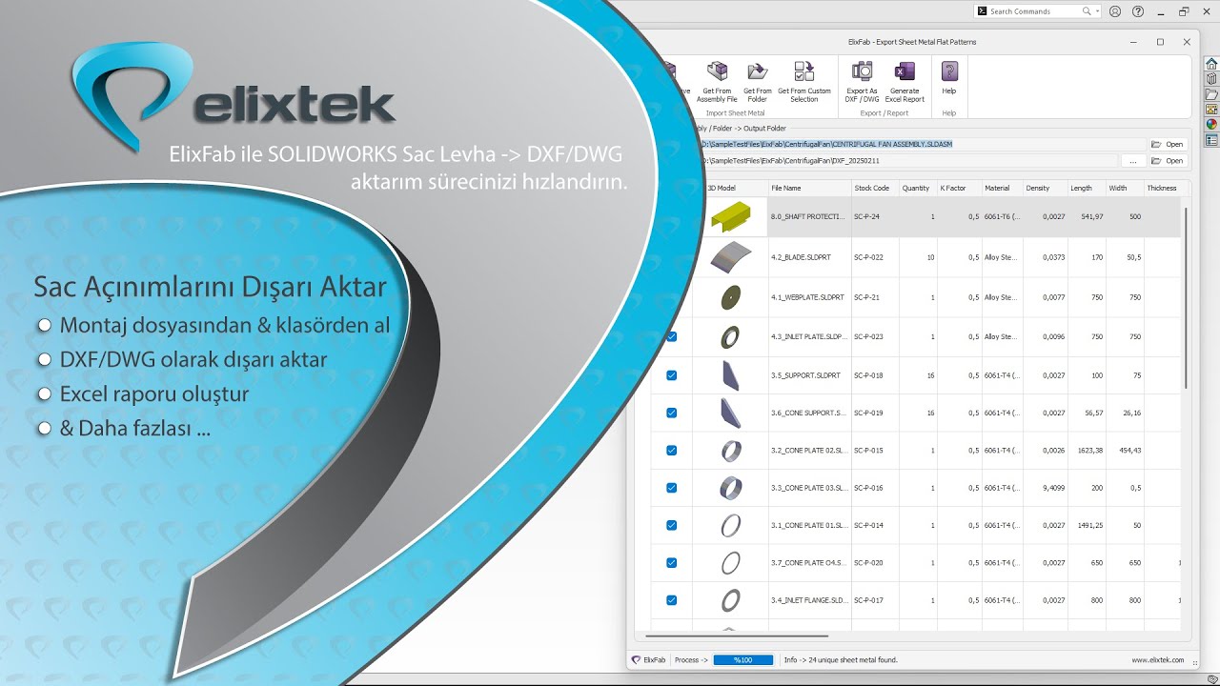This screenshot has width=1220, height=686.
Task: Click the K Factor column header
Action: click(x=958, y=188)
